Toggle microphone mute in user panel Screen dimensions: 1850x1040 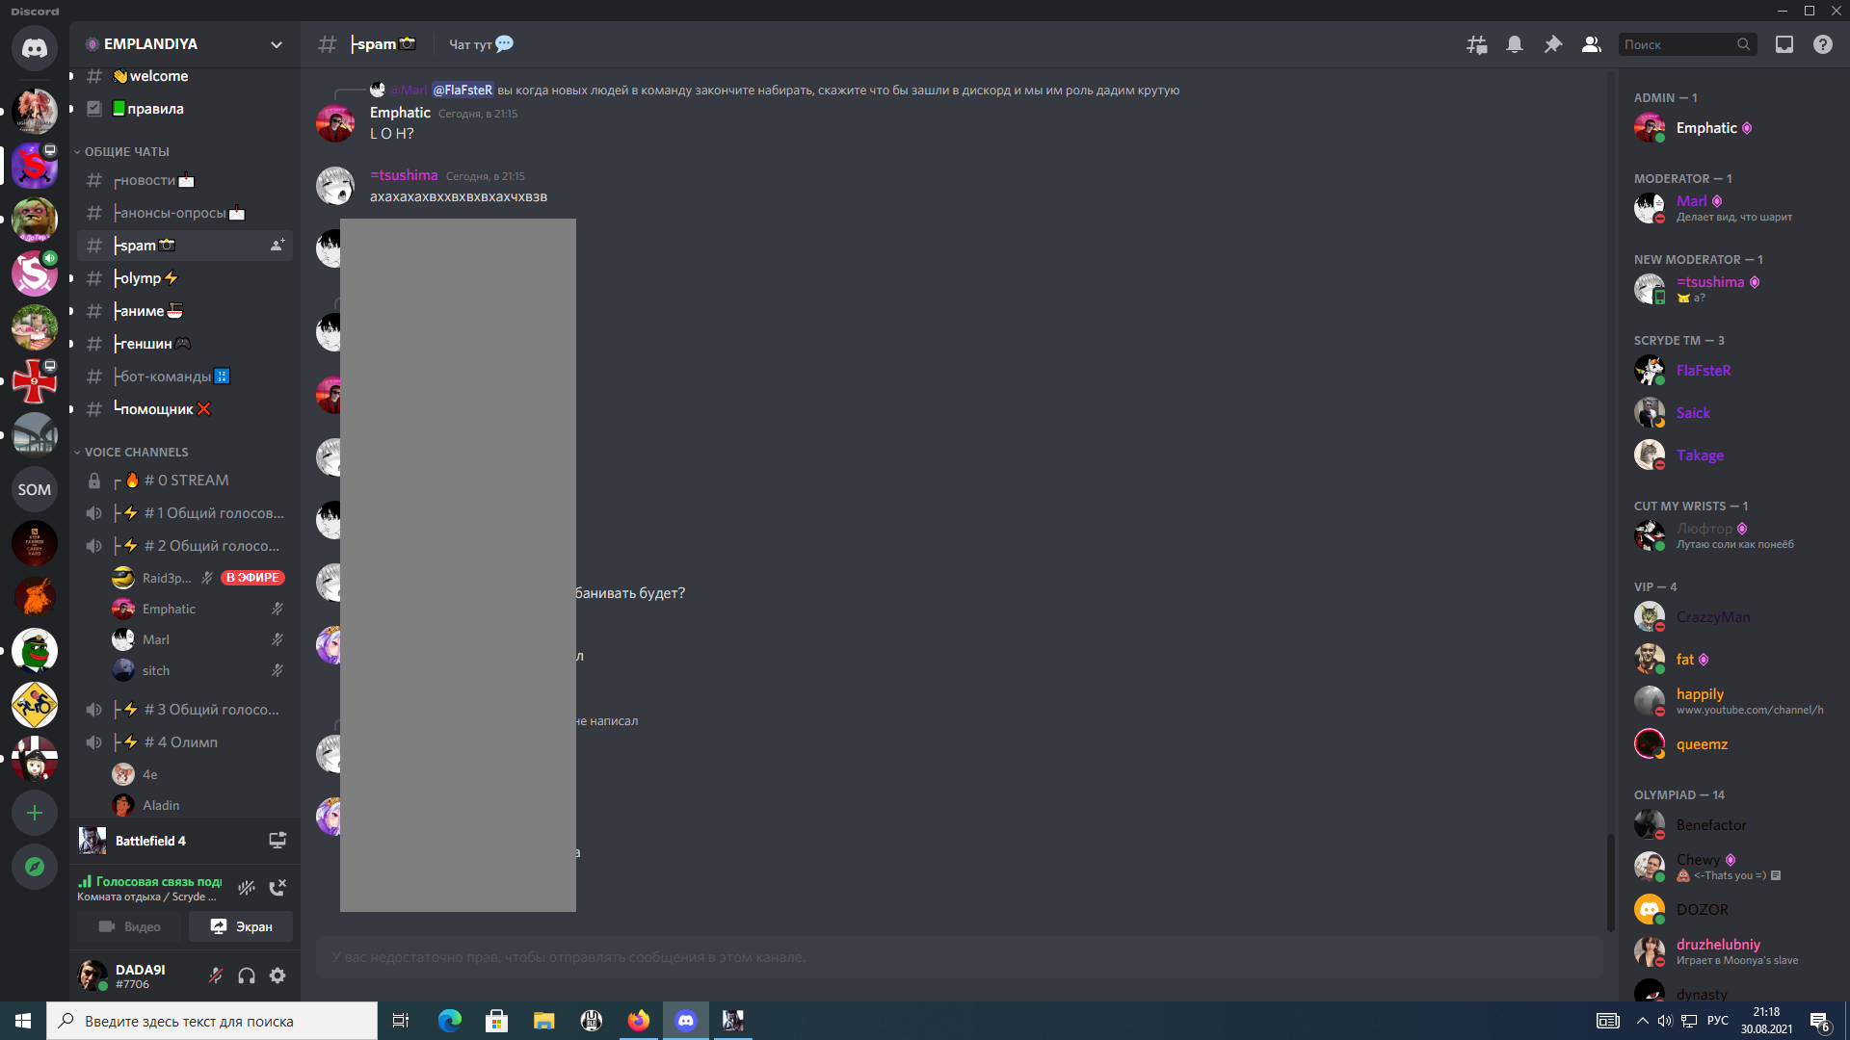pos(216,975)
